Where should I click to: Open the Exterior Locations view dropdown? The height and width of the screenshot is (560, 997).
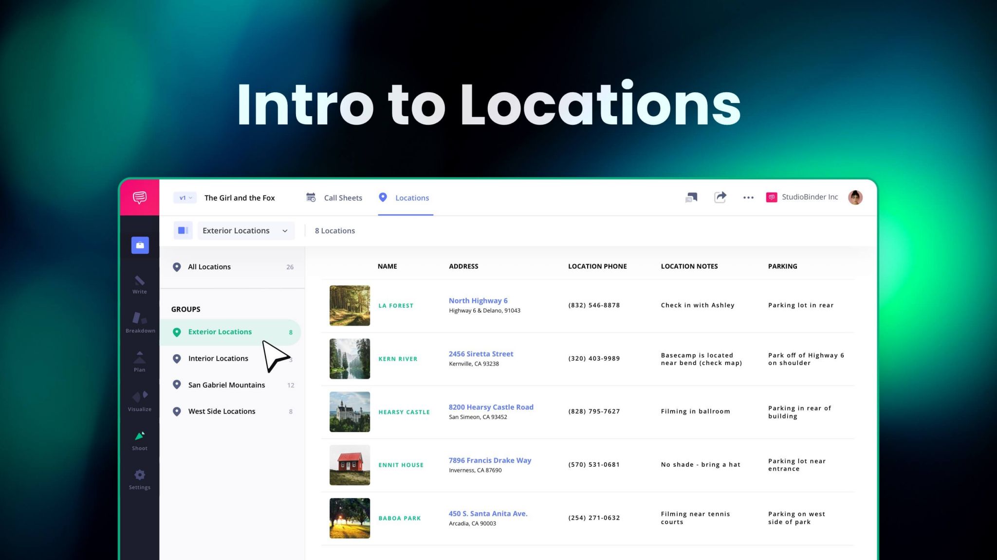click(x=245, y=230)
